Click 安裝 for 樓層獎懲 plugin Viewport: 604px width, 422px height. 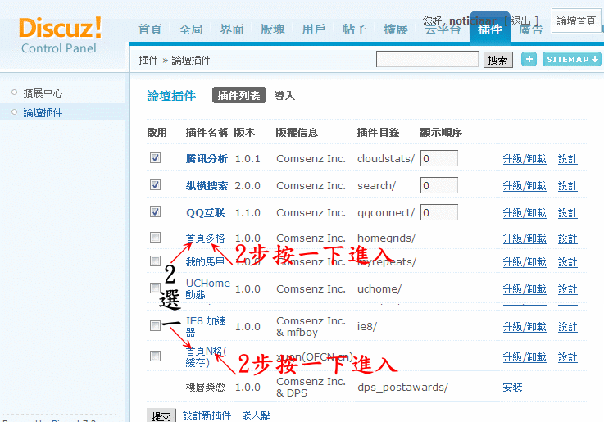pos(513,388)
